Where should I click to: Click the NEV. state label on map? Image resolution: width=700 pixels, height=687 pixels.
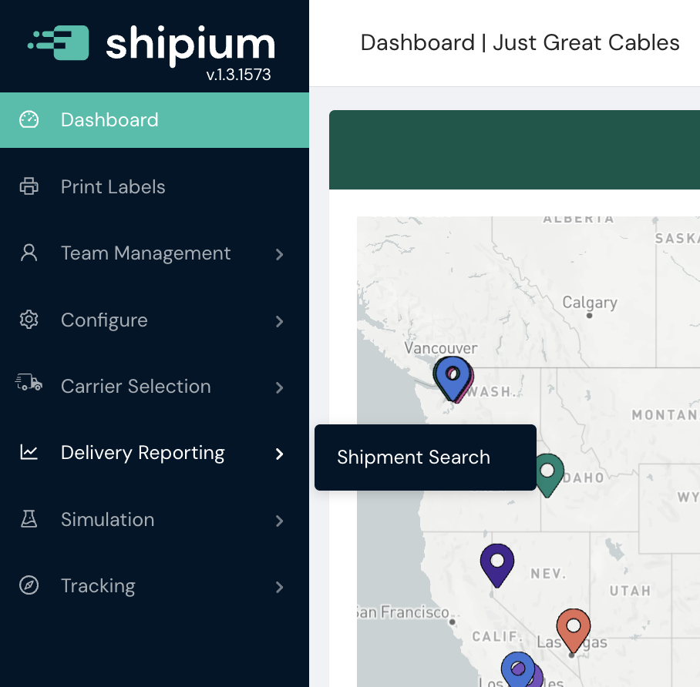pos(549,574)
